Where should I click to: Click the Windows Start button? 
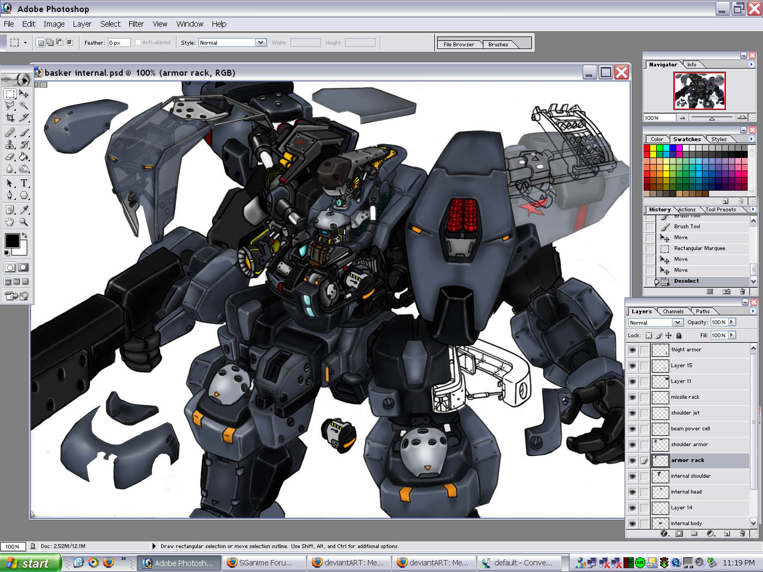point(29,563)
